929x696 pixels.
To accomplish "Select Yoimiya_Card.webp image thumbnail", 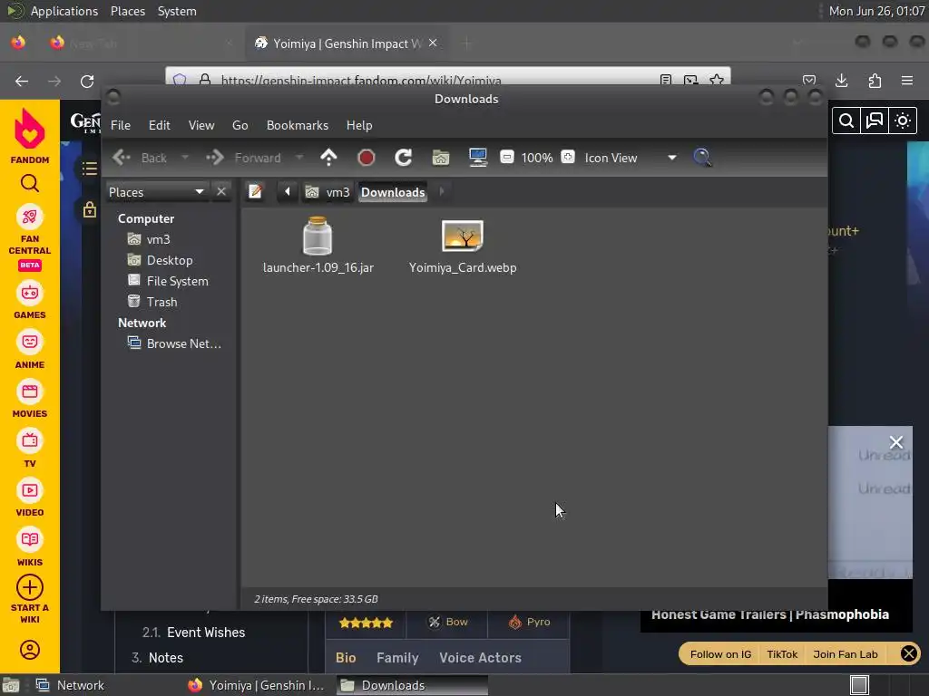I will click(463, 236).
